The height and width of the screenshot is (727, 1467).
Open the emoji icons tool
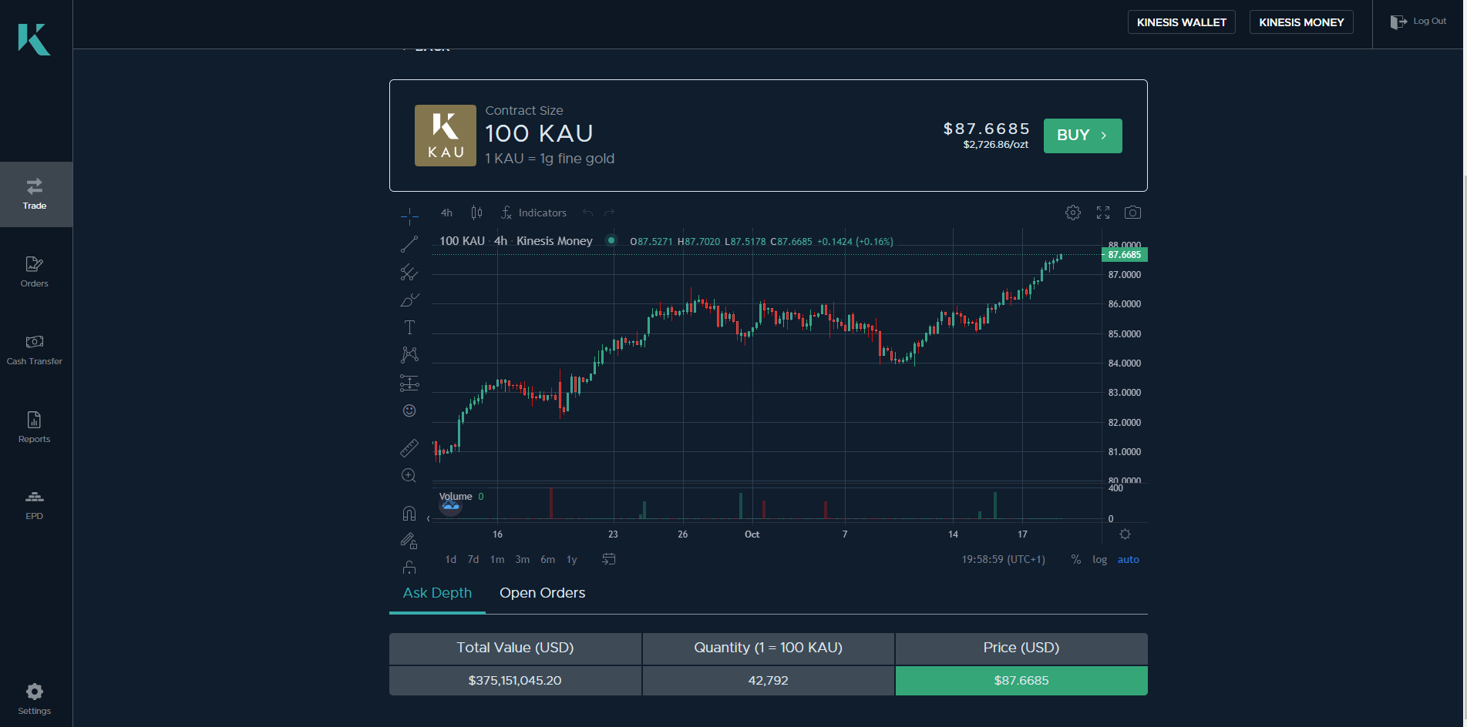[409, 410]
